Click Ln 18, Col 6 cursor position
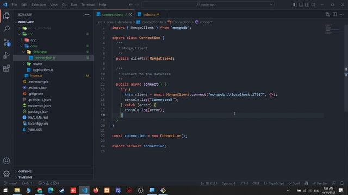The width and height of the screenshot is (348, 195). point(209,183)
